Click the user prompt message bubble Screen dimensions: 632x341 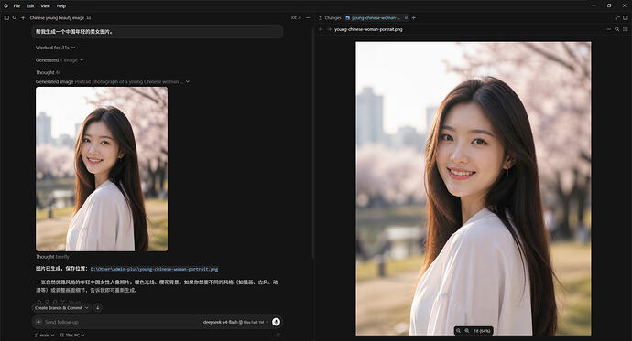coord(158,32)
